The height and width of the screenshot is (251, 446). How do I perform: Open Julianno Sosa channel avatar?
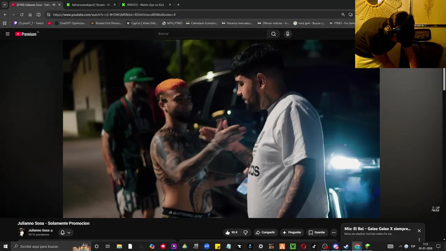[22, 232]
